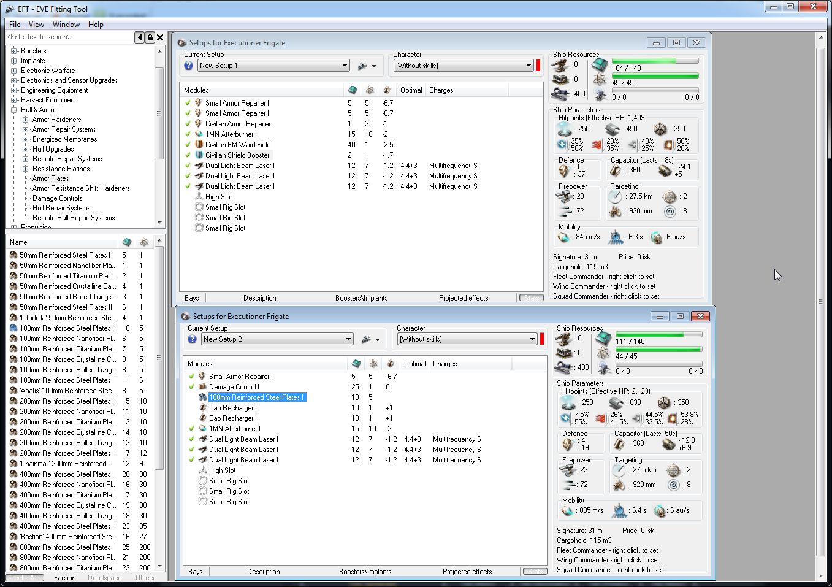Click the back arrow icon beside search box

(x=140, y=37)
